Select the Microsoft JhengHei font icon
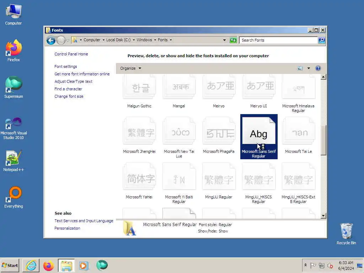The width and height of the screenshot is (364, 273). 139,131
